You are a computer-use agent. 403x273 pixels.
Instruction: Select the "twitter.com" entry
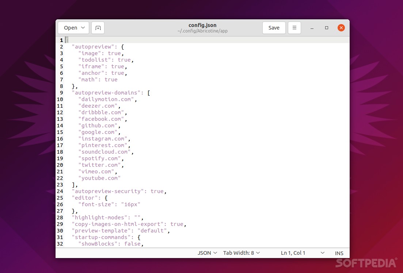[101, 165]
